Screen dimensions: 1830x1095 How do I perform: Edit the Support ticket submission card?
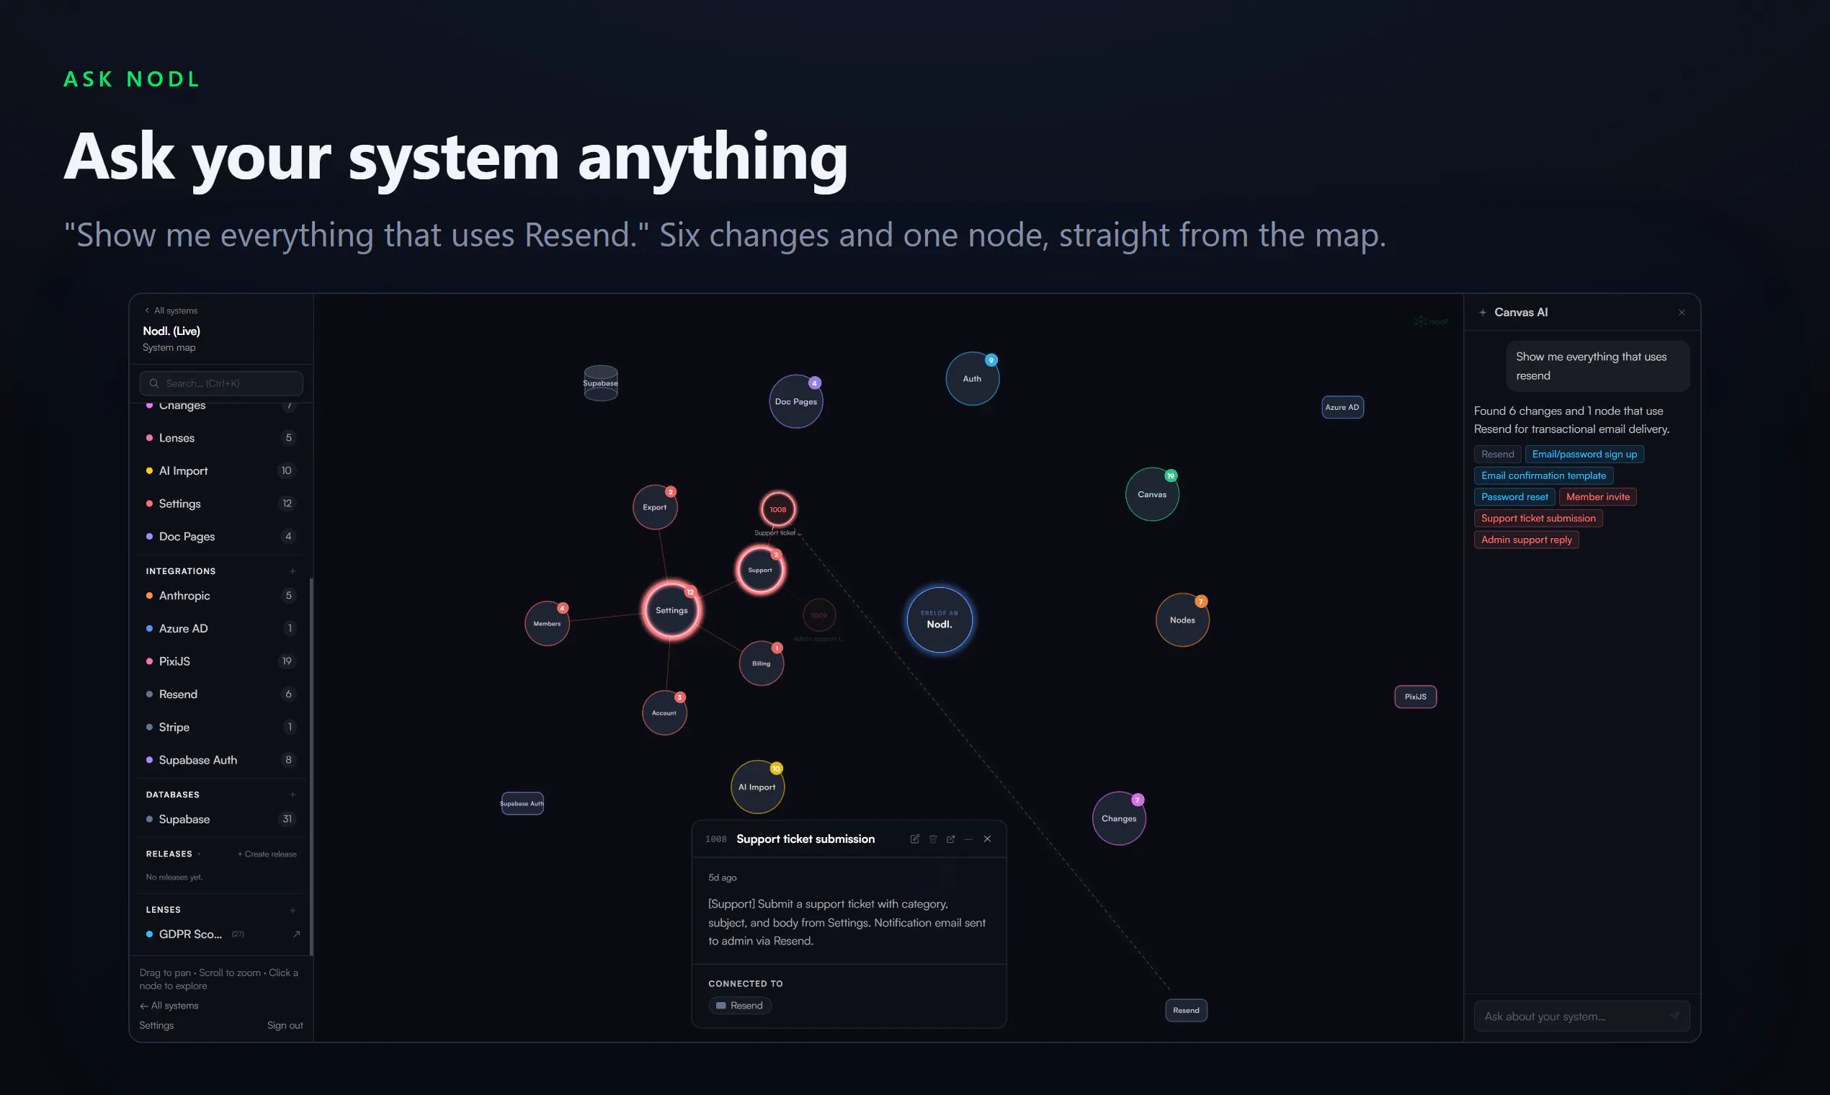click(914, 839)
